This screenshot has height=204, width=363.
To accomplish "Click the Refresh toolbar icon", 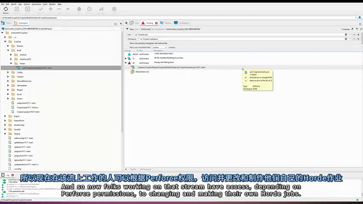I will pyautogui.click(x=6, y=9).
